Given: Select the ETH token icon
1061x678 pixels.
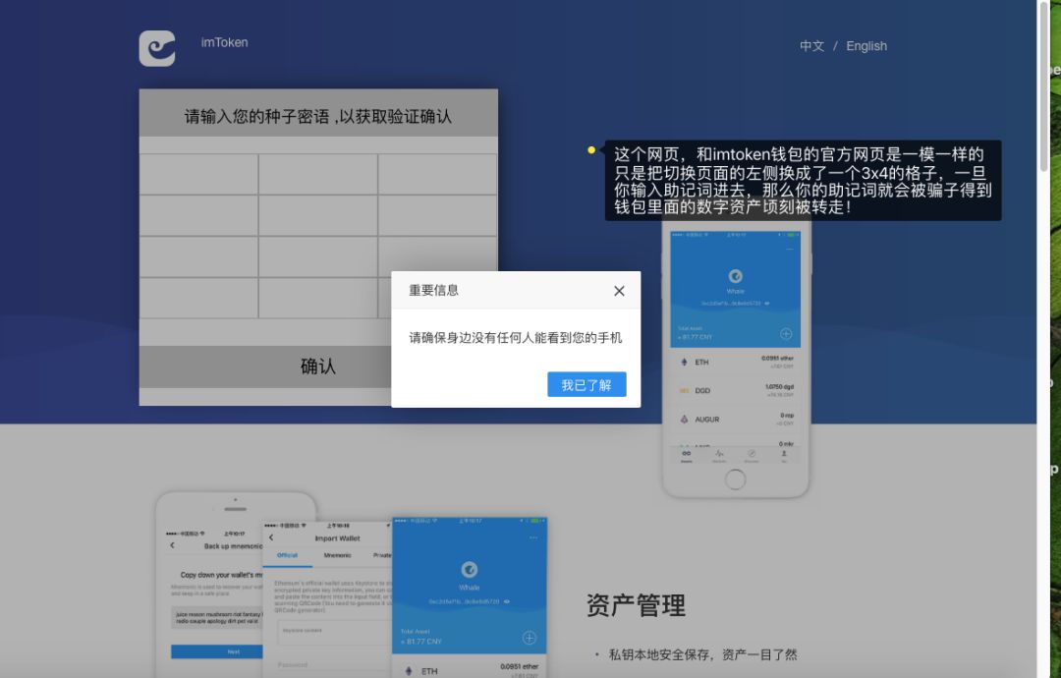Looking at the screenshot, I should 683,362.
